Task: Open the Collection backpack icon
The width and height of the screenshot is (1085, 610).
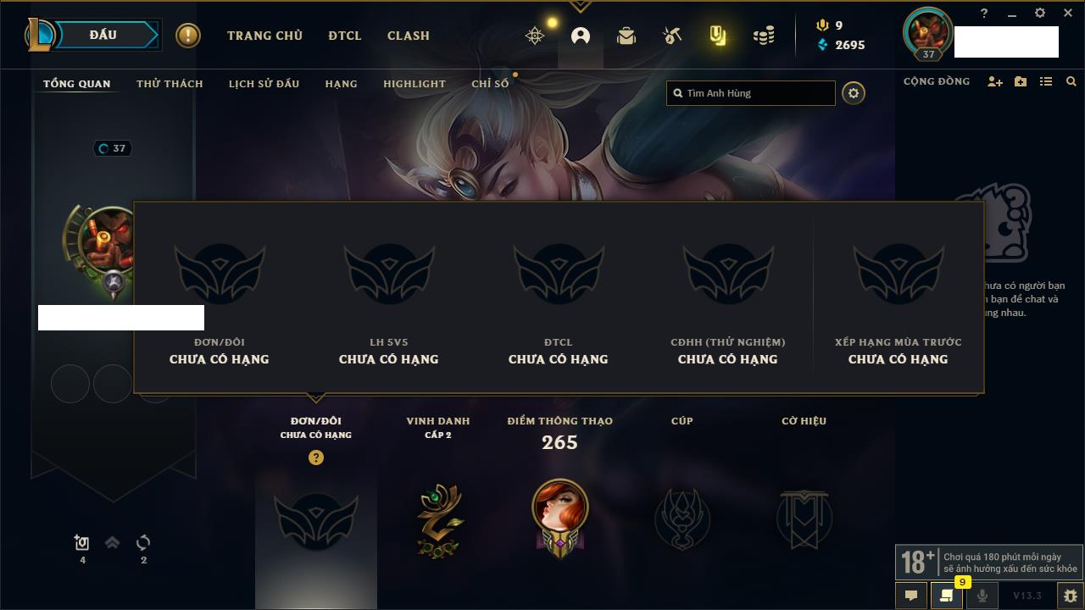Action: click(626, 36)
